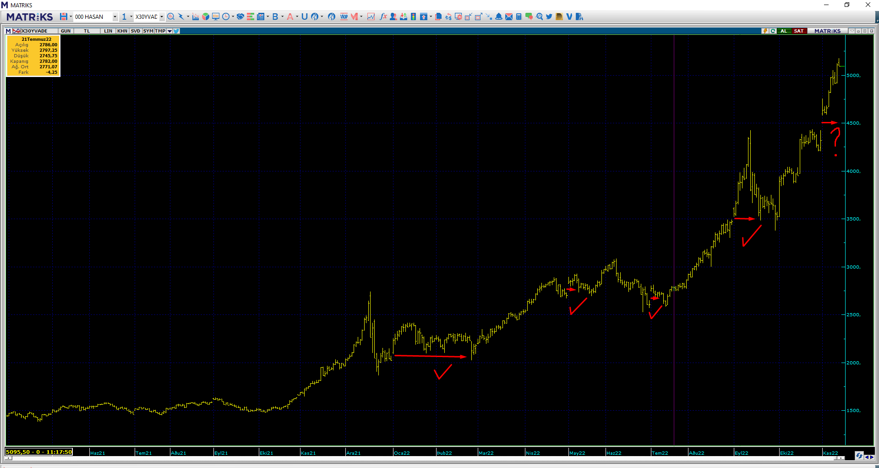Click the red SAT sell button
879x468 pixels.
point(799,31)
